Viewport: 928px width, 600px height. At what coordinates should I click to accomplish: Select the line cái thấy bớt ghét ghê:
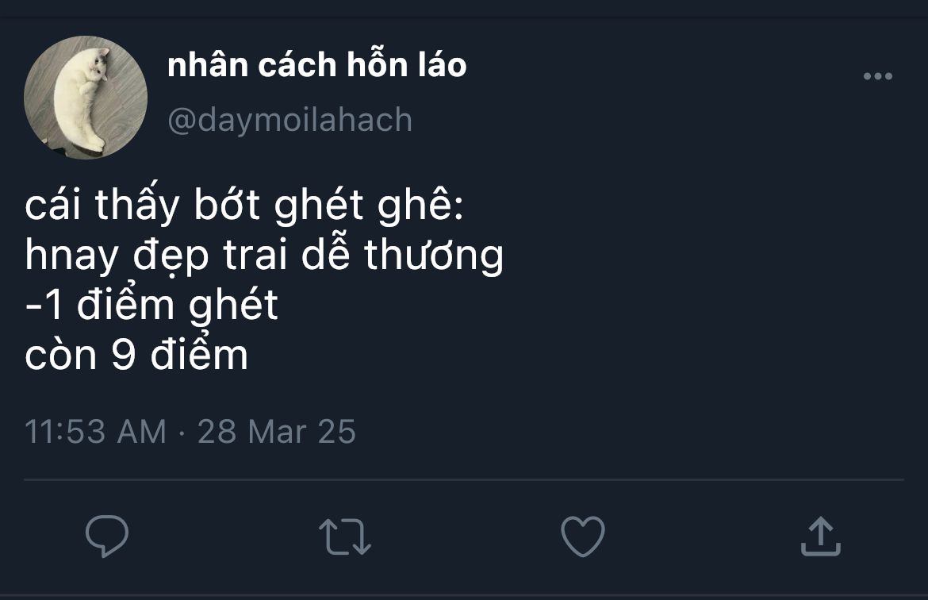point(244,206)
